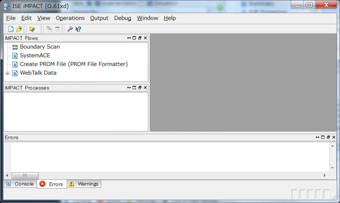Viewport: 340px width, 203px height.
Task: Open the File menu
Action: [x=11, y=18]
